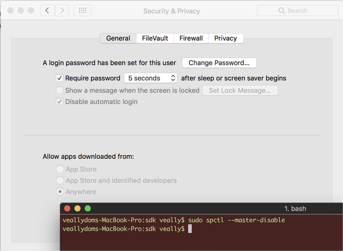Open the Firewall tab
The image size is (343, 251).
tap(191, 38)
